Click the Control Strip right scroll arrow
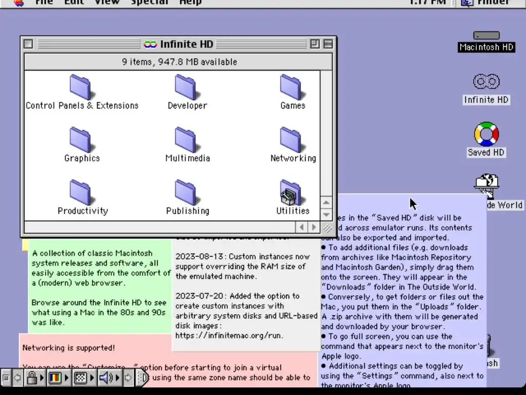526x395 pixels. [128, 378]
